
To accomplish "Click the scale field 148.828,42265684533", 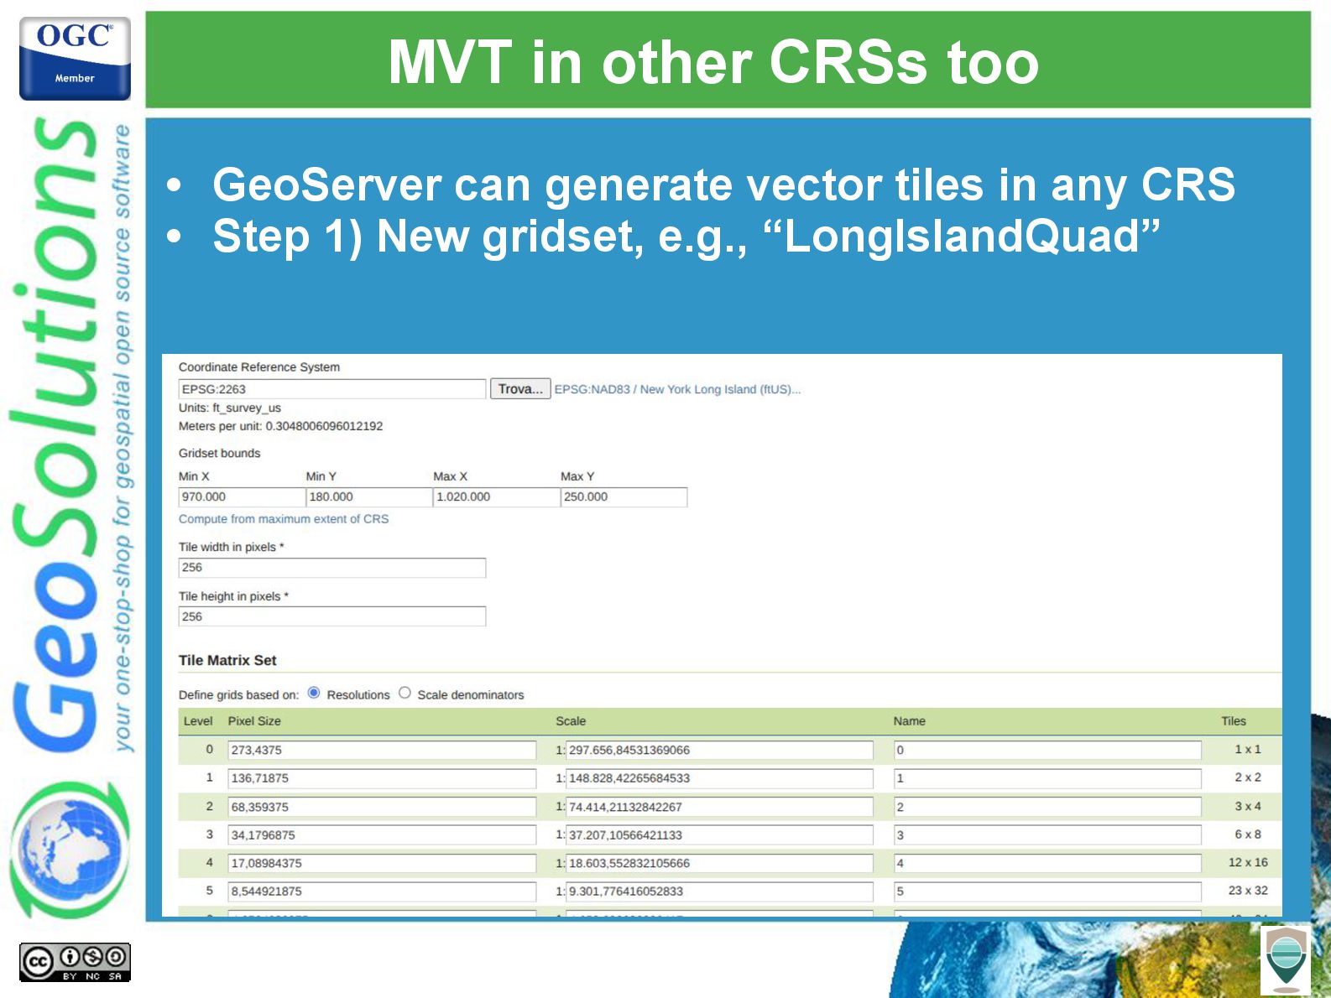I will (x=719, y=778).
